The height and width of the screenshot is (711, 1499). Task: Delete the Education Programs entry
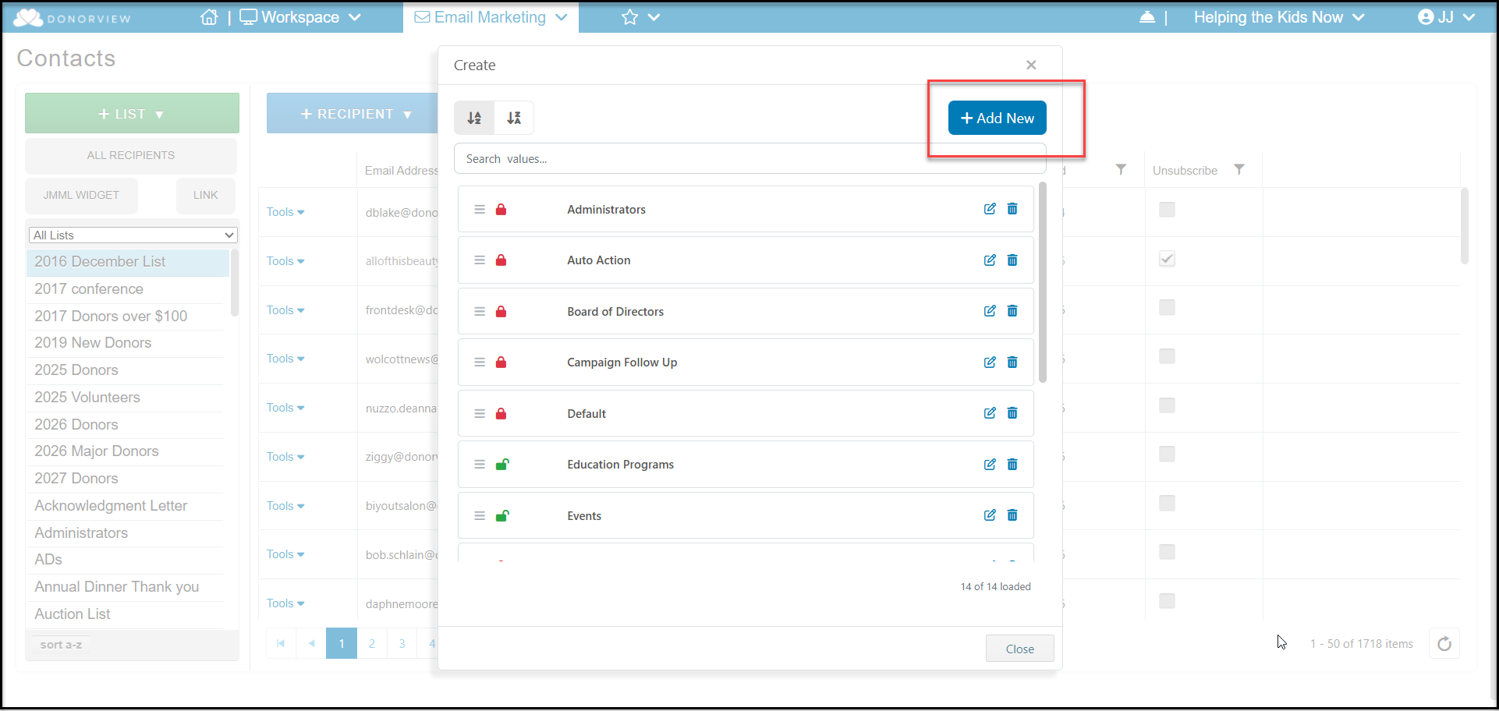1012,465
